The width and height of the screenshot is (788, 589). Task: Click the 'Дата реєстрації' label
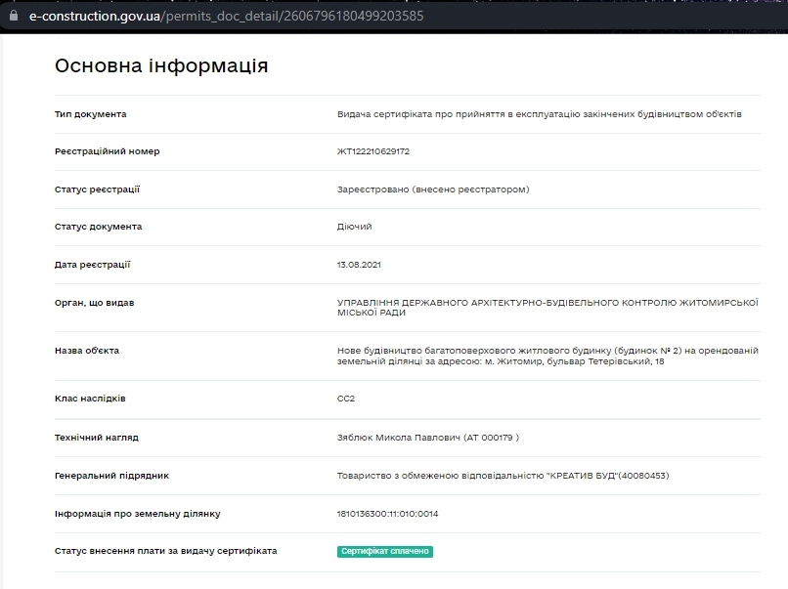pyautogui.click(x=93, y=265)
